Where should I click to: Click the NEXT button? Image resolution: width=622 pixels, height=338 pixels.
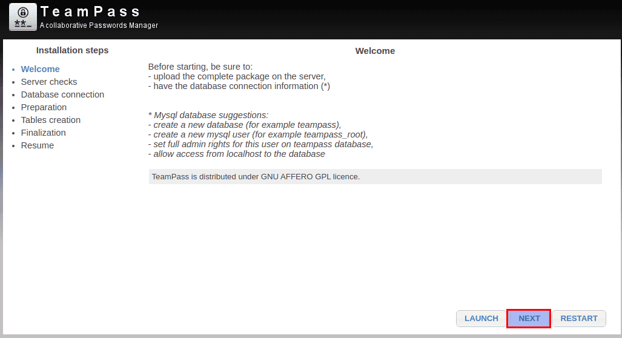(x=529, y=319)
